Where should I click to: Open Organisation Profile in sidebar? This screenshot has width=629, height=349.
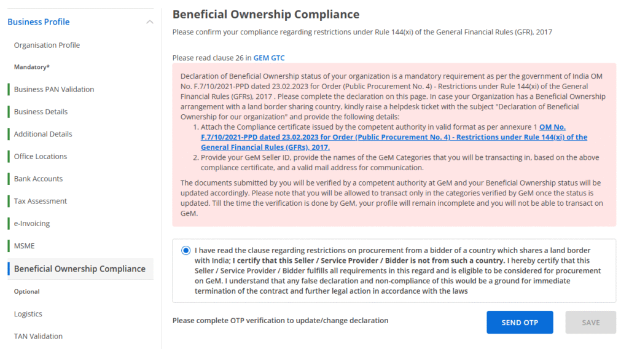(x=47, y=45)
